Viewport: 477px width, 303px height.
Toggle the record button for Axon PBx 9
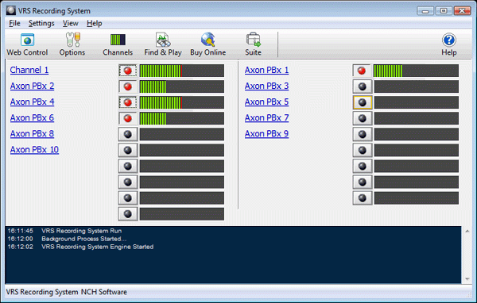[362, 134]
